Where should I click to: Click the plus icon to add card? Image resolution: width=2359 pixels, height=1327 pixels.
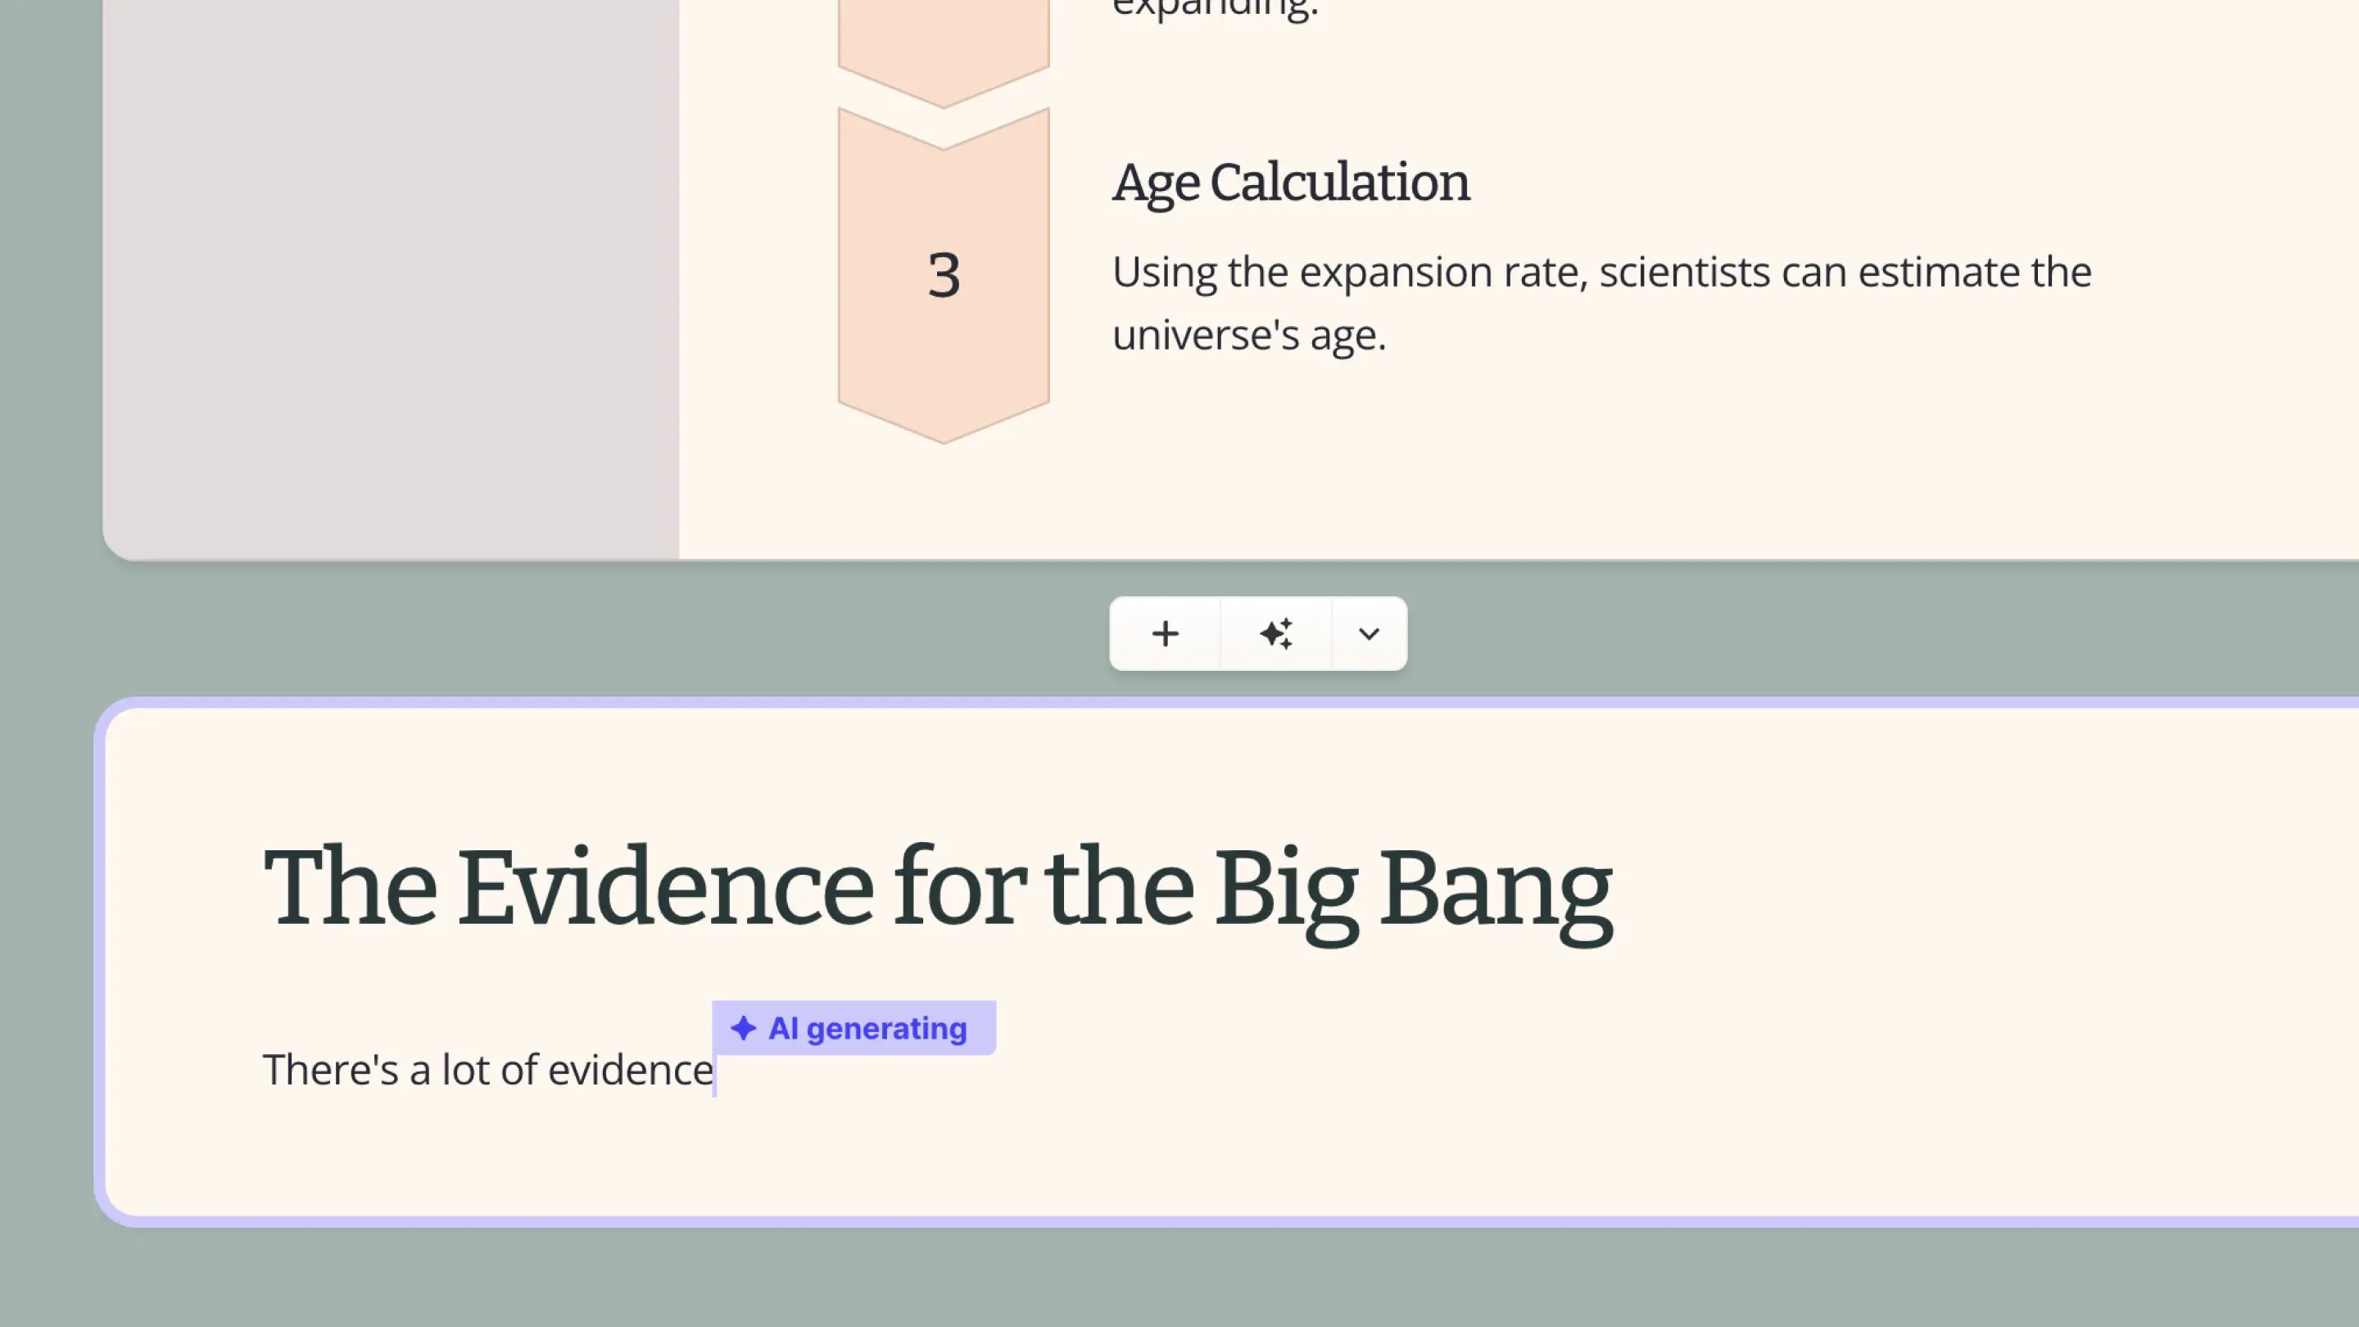pos(1165,634)
